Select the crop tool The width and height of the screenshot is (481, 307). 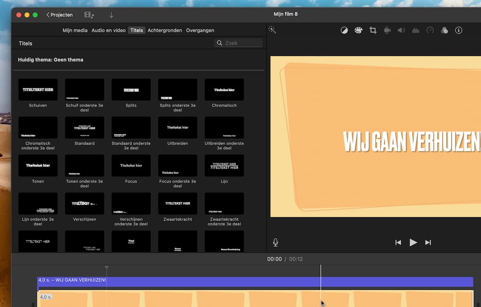(373, 30)
